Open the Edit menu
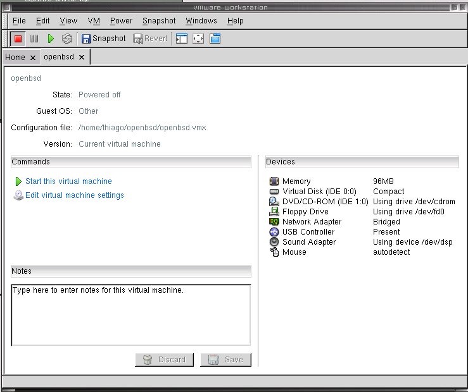 (42, 21)
